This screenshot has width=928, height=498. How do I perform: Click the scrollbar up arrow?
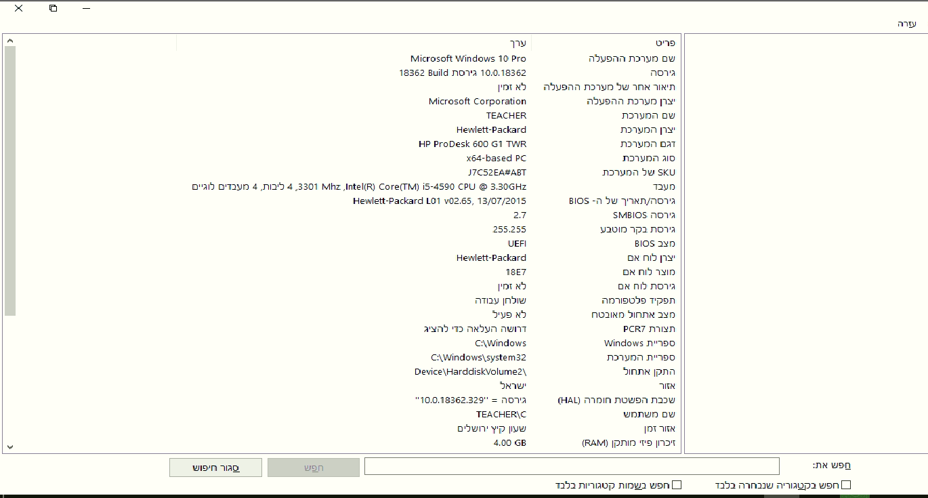coord(9,41)
